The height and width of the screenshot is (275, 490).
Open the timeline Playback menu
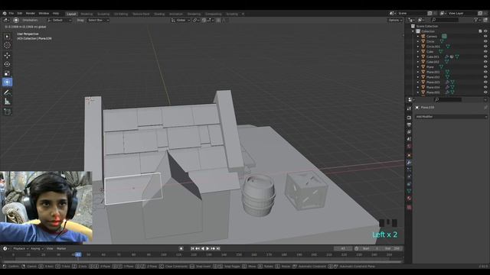pyautogui.click(x=21, y=248)
